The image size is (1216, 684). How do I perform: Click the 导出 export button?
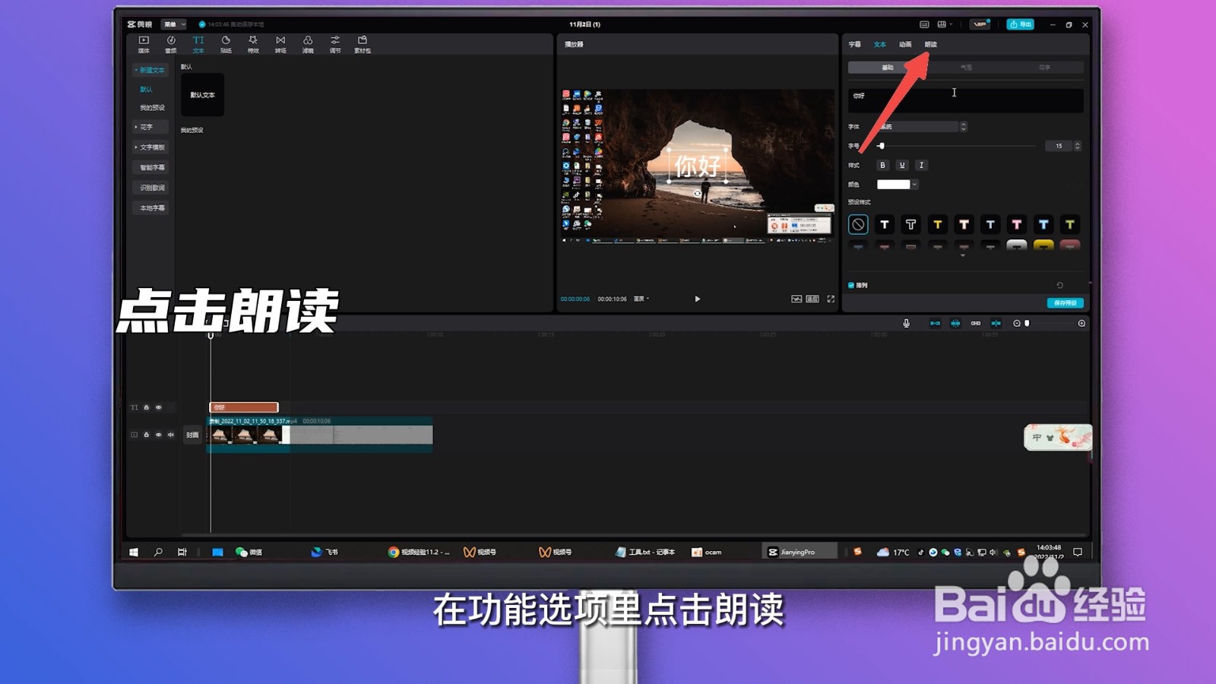tap(1021, 24)
